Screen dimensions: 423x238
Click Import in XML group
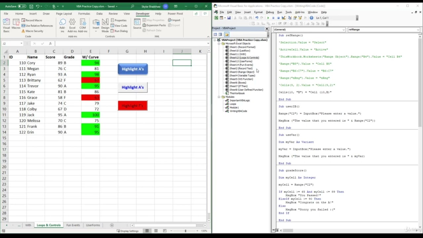pyautogui.click(x=174, y=20)
